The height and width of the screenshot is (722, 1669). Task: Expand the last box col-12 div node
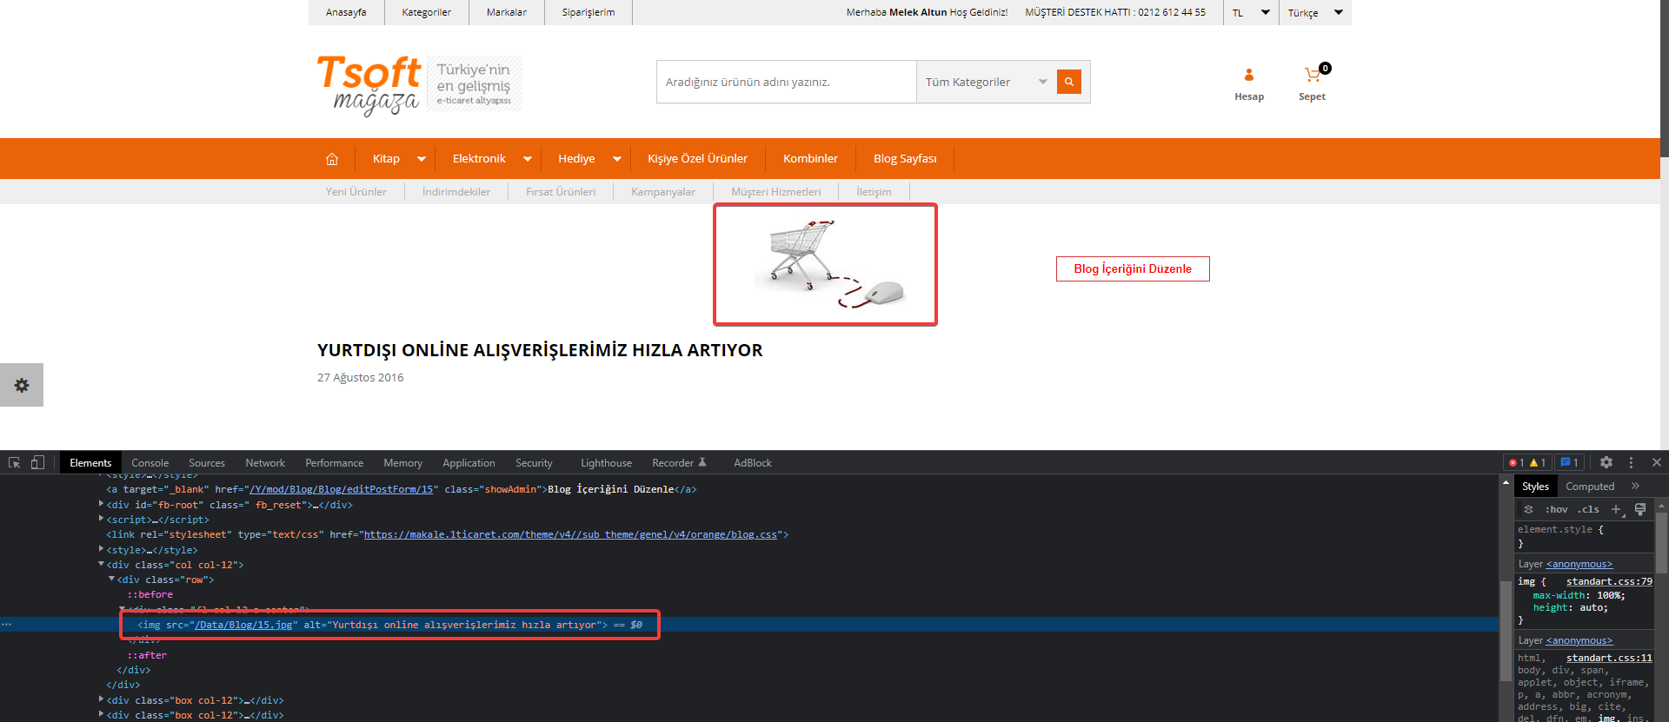tap(101, 714)
